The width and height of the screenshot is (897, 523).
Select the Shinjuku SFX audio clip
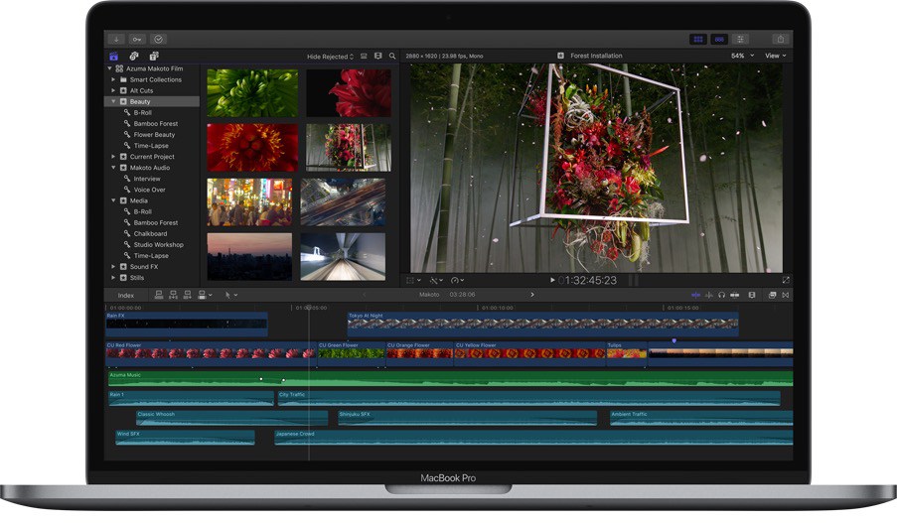468,419
